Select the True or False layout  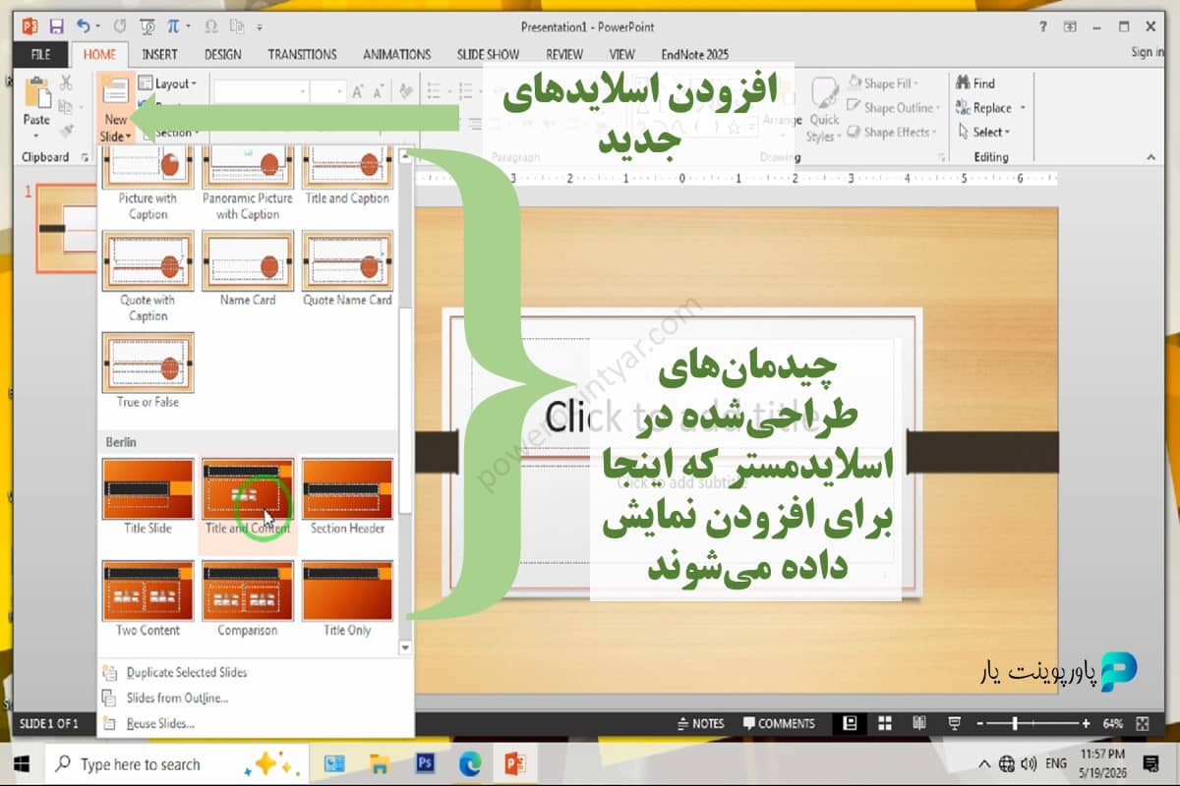(148, 370)
